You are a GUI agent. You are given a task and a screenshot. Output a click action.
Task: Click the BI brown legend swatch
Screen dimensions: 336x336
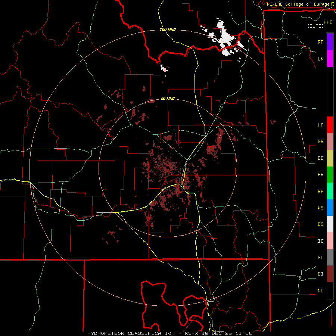(x=330, y=274)
